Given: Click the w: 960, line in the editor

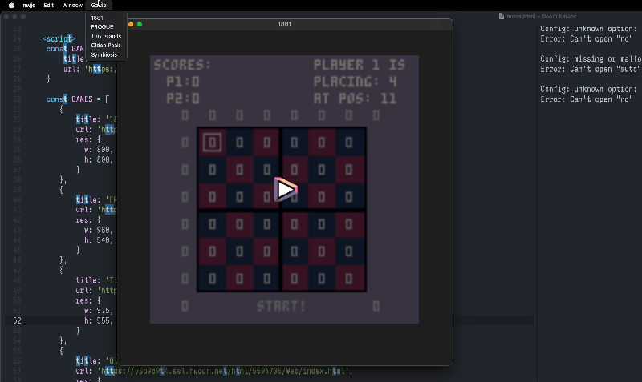Looking at the screenshot, I should click(98, 230).
